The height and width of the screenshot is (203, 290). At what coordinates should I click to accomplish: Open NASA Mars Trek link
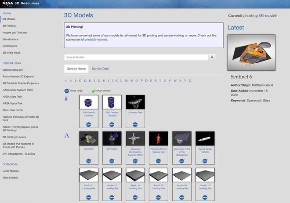point(12,97)
